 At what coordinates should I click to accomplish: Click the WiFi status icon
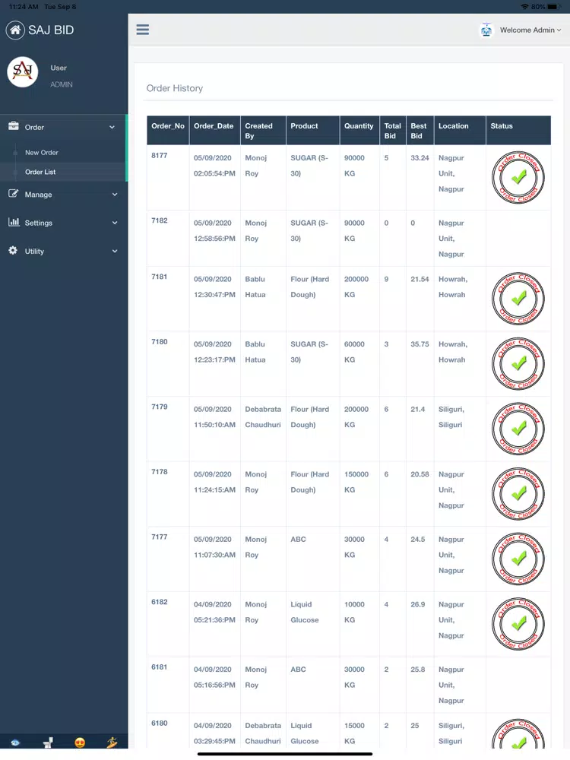pos(524,7)
